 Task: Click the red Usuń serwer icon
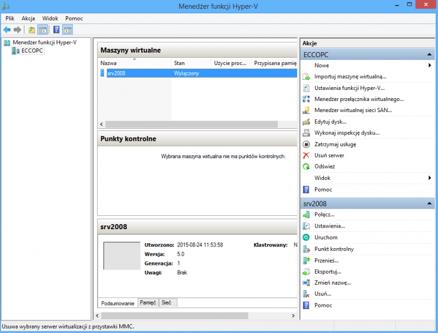[x=306, y=155]
